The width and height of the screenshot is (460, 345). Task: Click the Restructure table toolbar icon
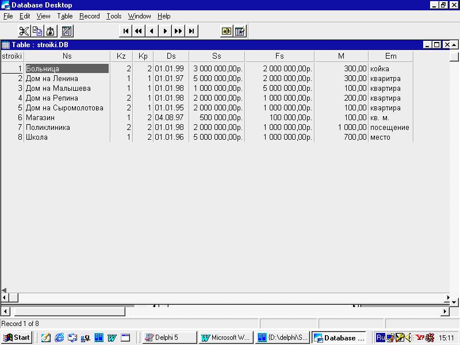pos(67,31)
